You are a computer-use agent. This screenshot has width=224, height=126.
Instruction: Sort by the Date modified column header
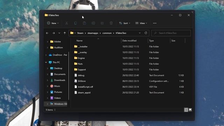coord(129,41)
